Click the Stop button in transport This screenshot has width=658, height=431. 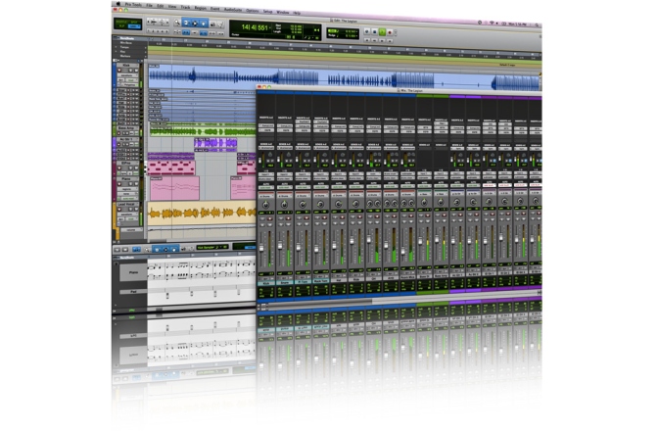(375, 31)
